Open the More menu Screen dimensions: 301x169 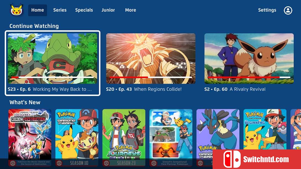tap(131, 10)
